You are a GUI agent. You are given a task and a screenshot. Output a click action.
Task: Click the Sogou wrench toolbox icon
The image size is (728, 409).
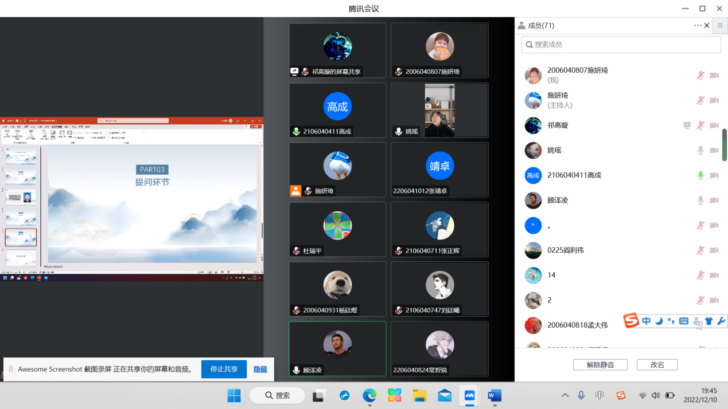pyautogui.click(x=721, y=321)
